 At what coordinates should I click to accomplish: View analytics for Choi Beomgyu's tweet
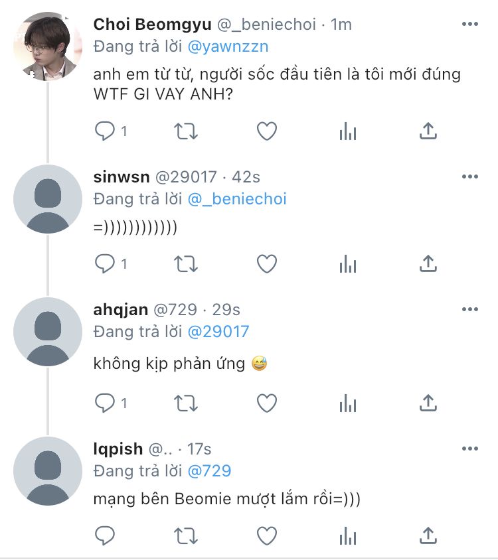(x=348, y=131)
